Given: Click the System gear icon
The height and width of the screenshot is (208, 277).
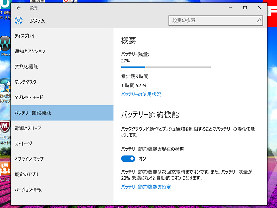Looking at the screenshot, I should [19, 20].
